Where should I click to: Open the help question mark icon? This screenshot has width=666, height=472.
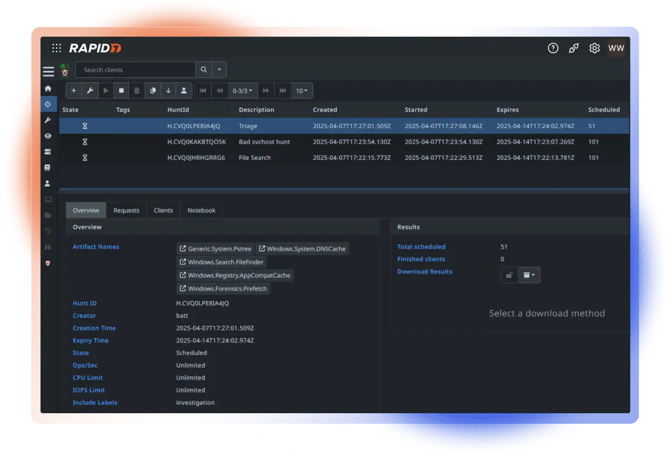pyautogui.click(x=553, y=48)
